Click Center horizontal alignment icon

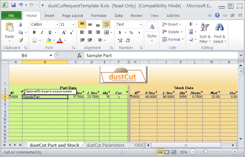pyautogui.click(x=90, y=32)
